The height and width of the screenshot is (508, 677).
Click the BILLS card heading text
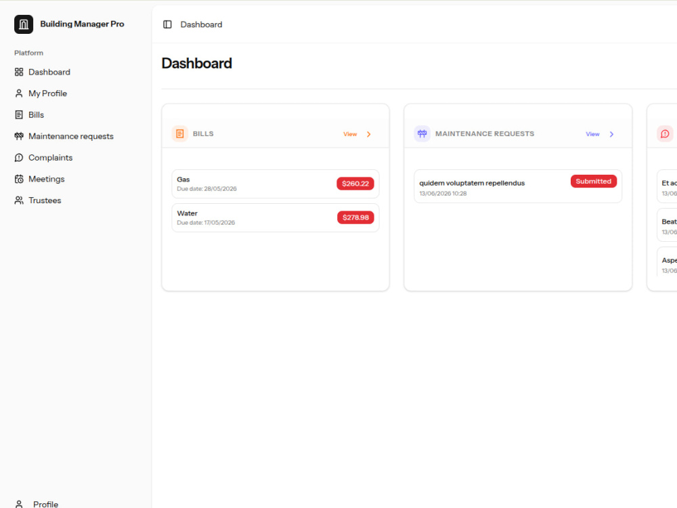[203, 134]
